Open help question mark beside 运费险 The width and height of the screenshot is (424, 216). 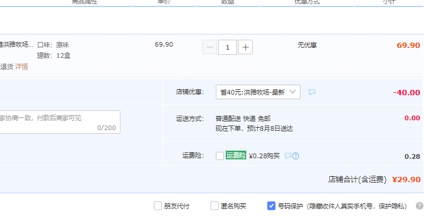[295, 156]
